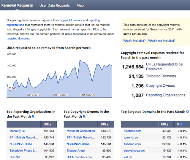190x160 pixels.
Task: Click the 22,260 value for 4shared.com
Action: [x=167, y=144]
